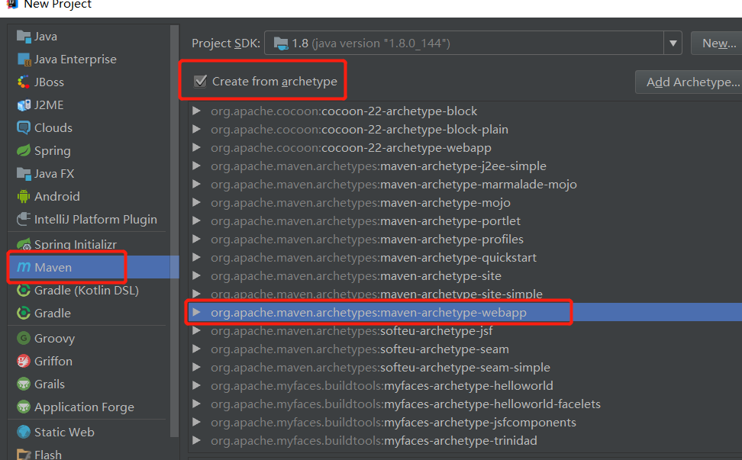Expand maven-archetype-webapp node arrow
Viewport: 742px width, 460px height.
[196, 313]
